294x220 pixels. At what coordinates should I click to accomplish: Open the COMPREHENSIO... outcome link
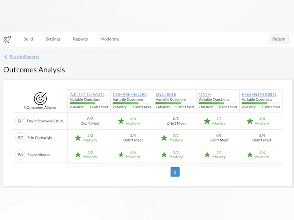[131, 94]
